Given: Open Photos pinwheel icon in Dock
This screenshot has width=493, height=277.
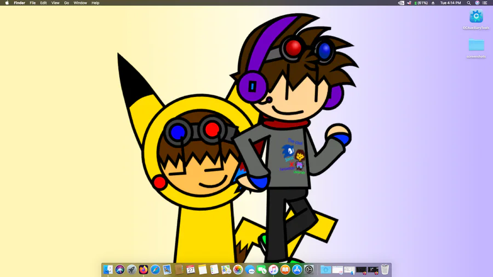Looking at the screenshot, I should [x=238, y=269].
